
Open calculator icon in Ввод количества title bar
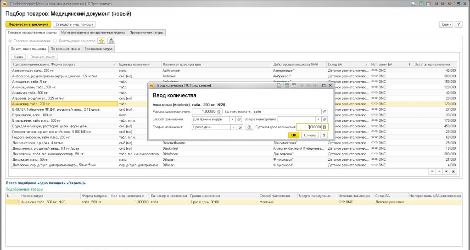point(286,86)
